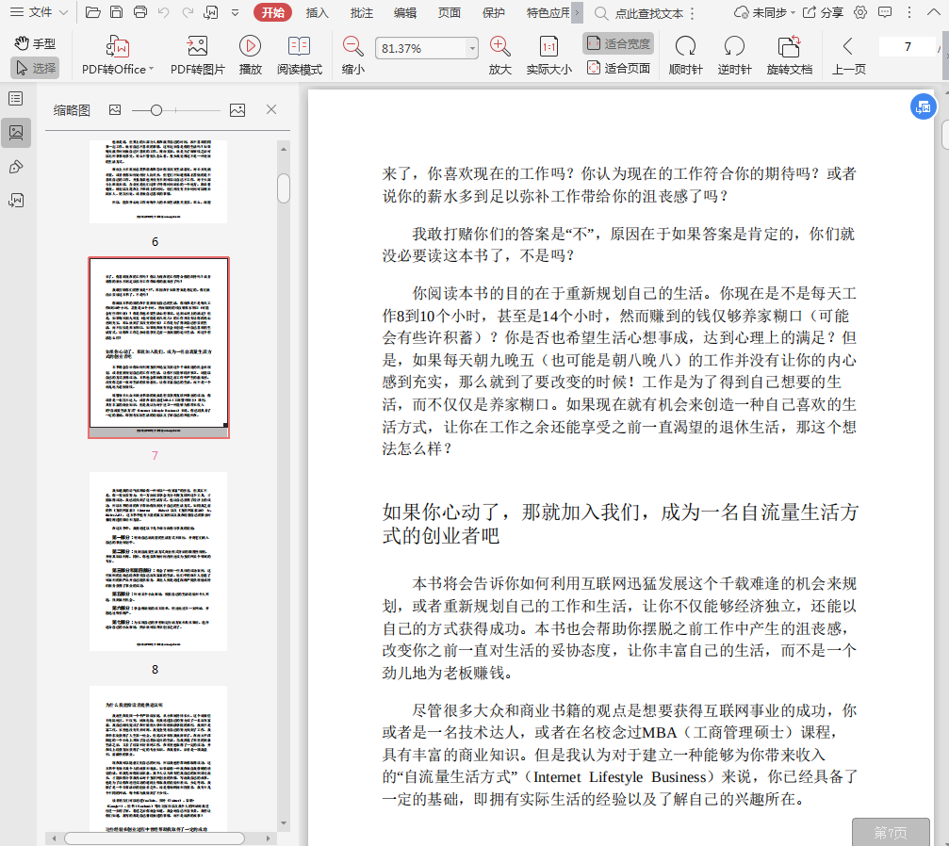
Task: Switch to the 保护 tab
Action: tap(493, 12)
